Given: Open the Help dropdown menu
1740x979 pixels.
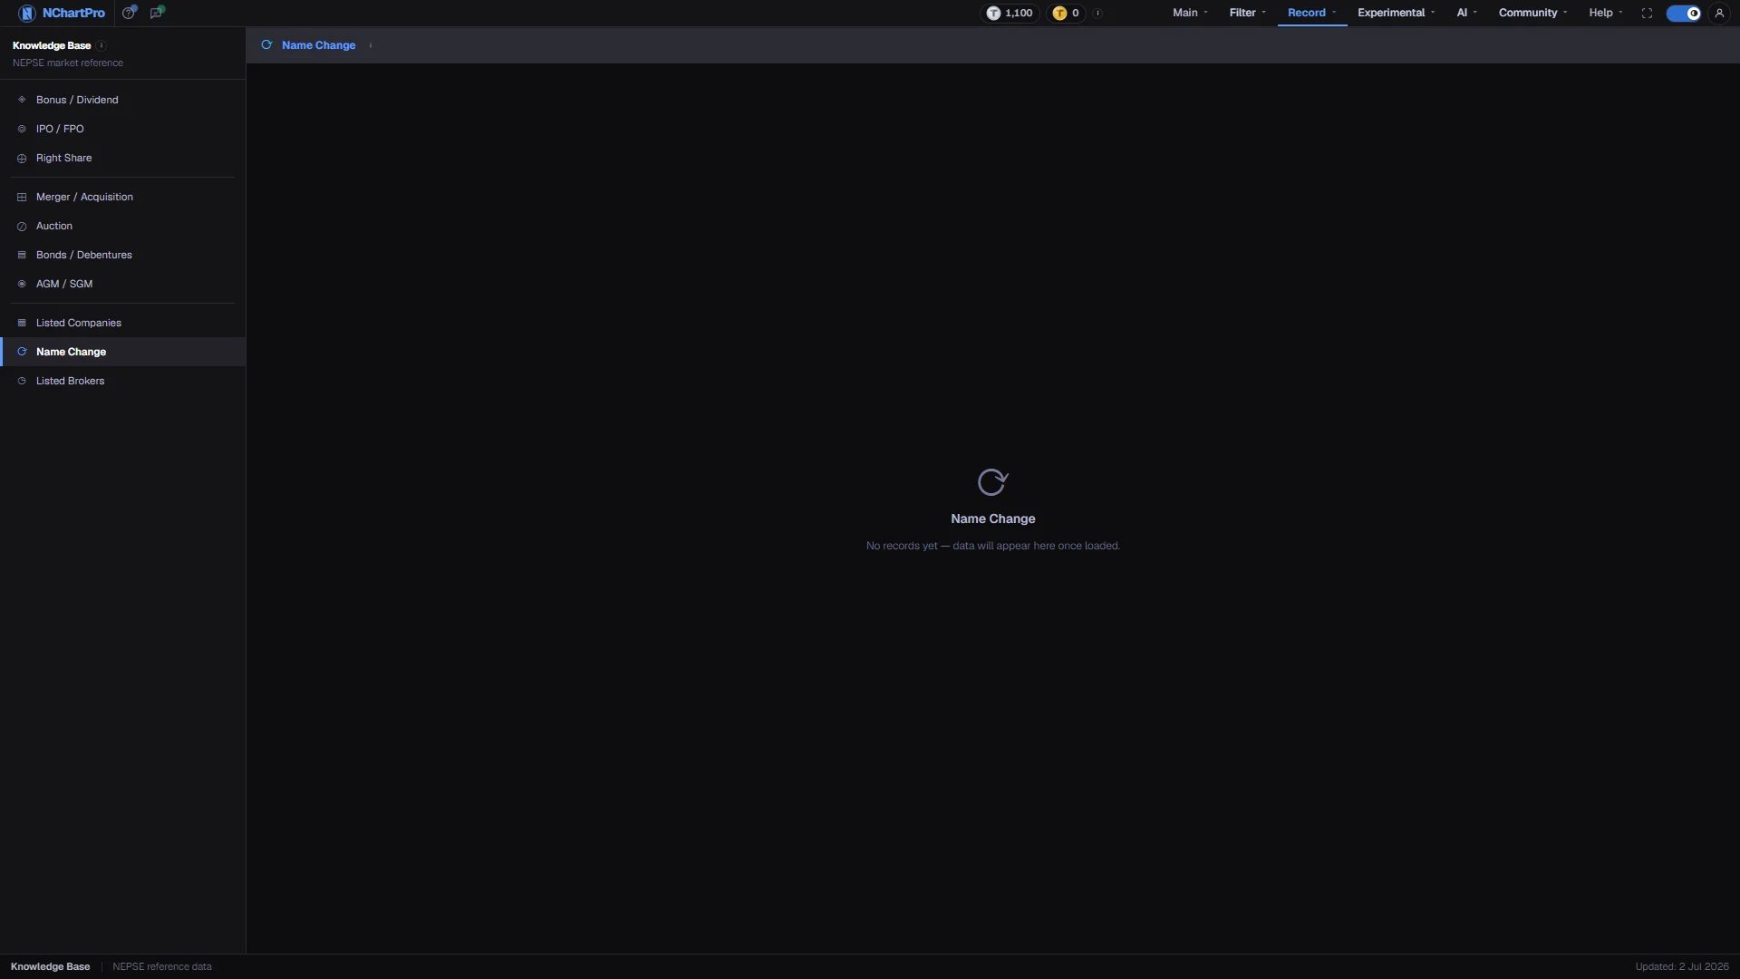Looking at the screenshot, I should 1606,13.
